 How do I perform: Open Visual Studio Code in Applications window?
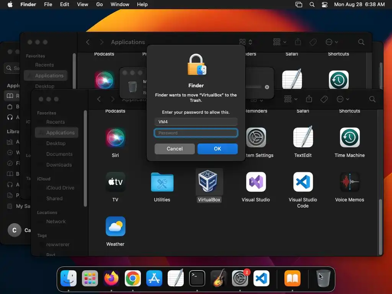click(x=303, y=182)
